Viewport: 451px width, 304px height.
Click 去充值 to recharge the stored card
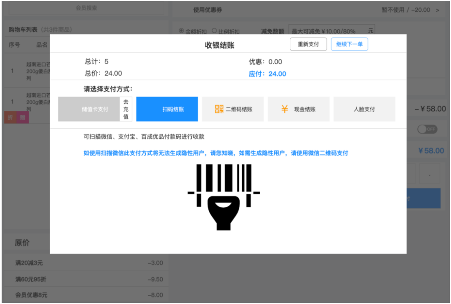125,109
